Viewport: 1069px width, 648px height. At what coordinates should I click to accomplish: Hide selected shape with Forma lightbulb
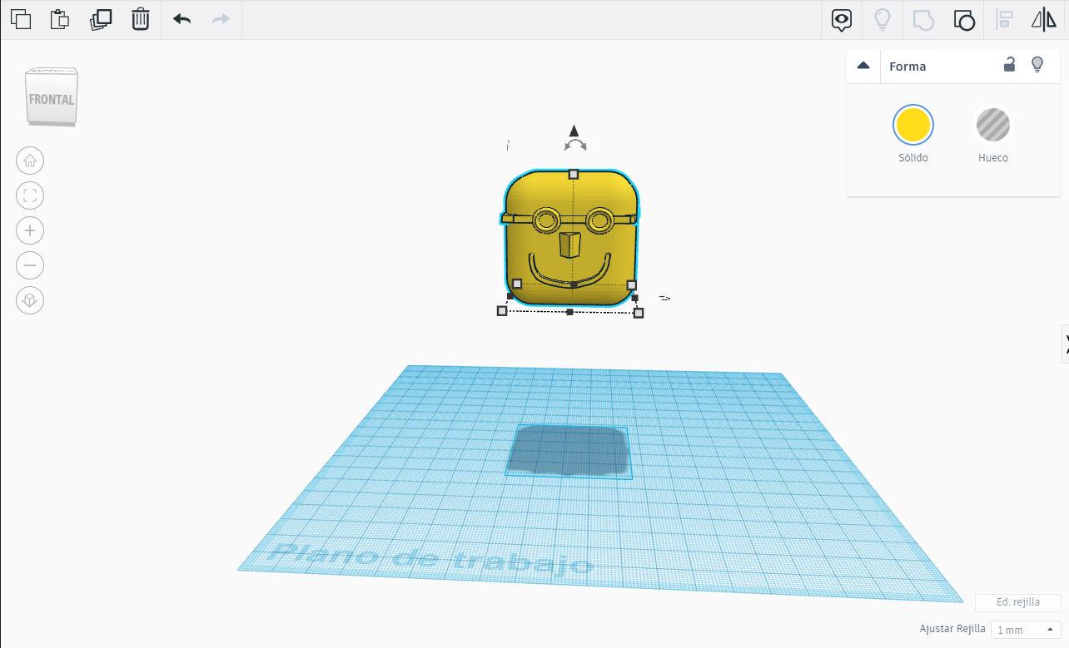click(x=1037, y=65)
